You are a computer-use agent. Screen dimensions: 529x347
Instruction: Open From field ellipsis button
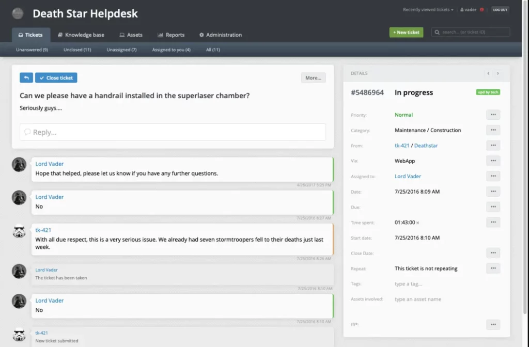point(493,145)
